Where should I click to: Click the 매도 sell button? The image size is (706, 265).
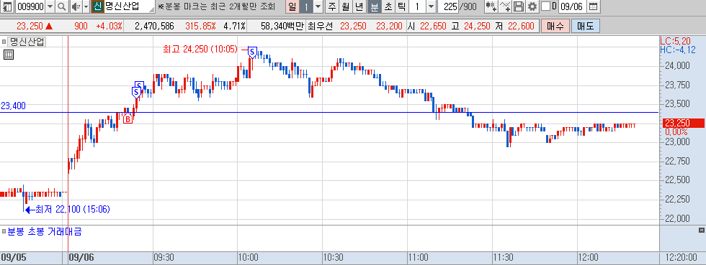click(x=585, y=26)
